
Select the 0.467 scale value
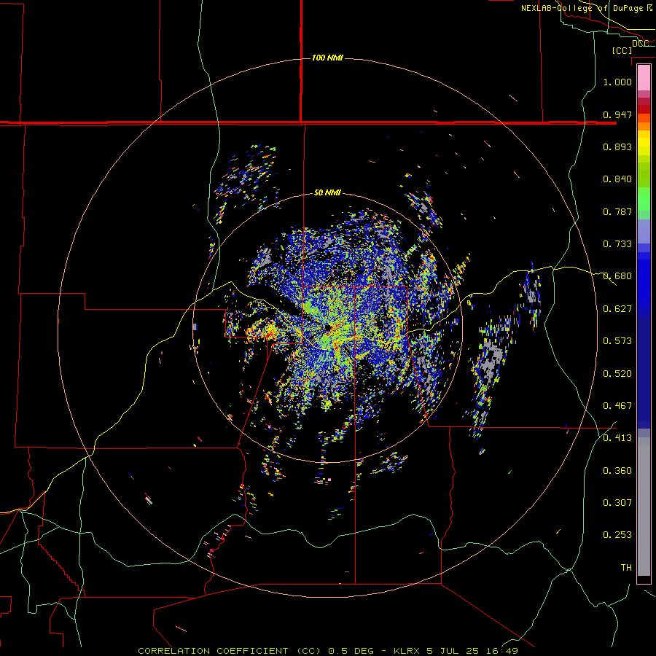(617, 406)
